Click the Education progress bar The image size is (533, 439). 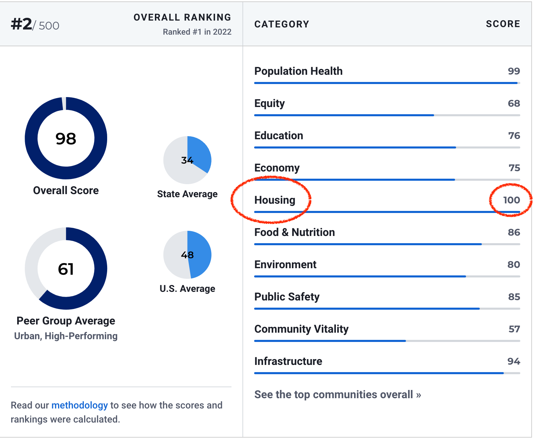pos(387,147)
